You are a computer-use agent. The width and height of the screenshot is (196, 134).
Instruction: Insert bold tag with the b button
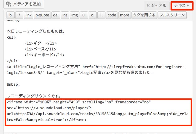click(x=11, y=15)
